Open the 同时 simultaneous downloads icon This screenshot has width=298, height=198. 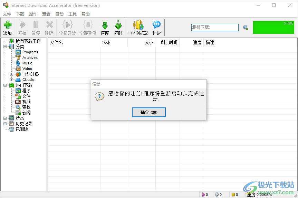click(118, 25)
